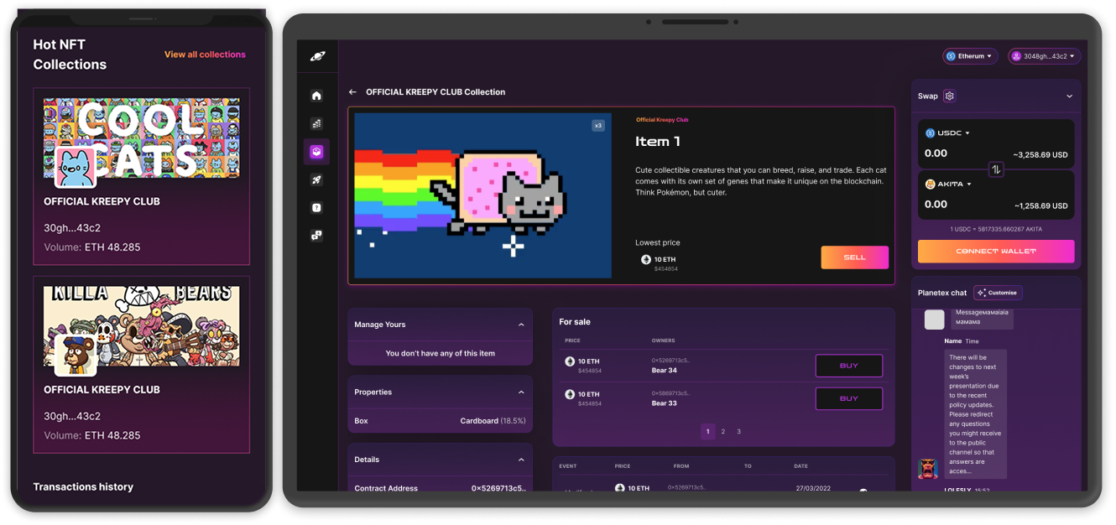The height and width of the screenshot is (525, 1116).
Task: Open View all collections link
Action: tap(205, 55)
